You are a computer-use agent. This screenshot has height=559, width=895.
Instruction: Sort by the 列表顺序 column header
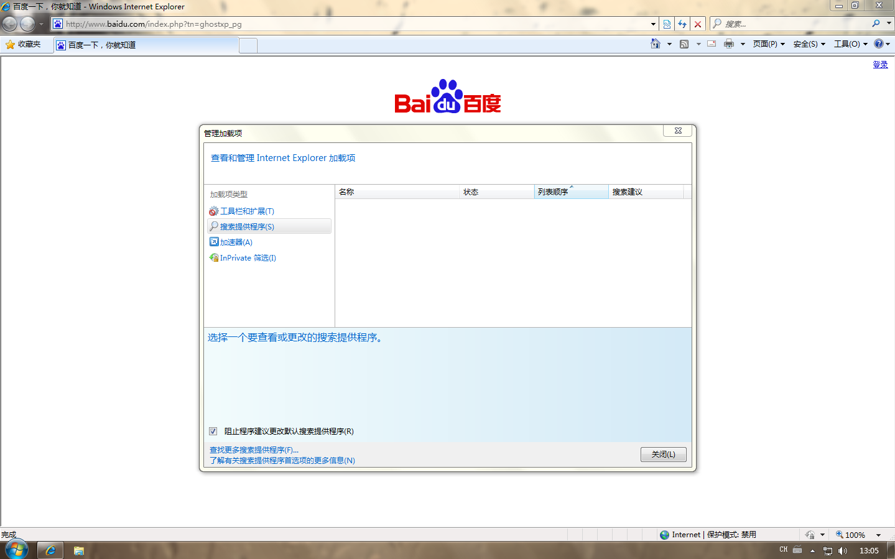pos(571,192)
